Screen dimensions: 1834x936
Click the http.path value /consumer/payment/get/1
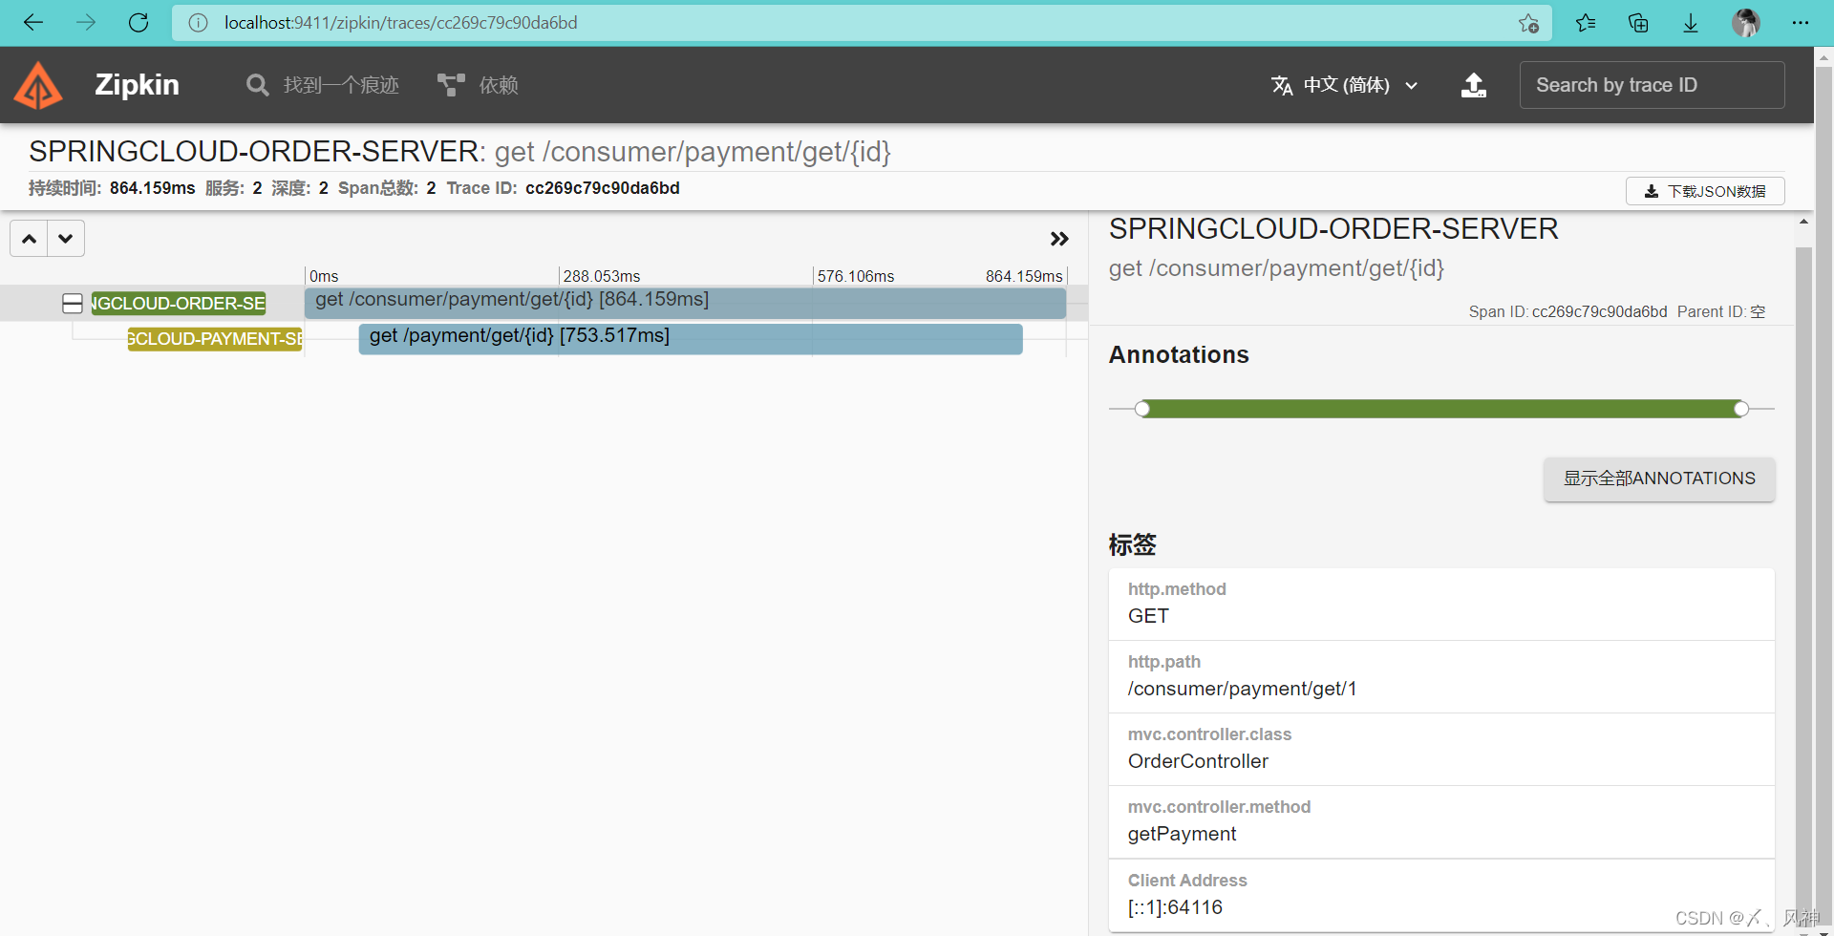(1242, 689)
